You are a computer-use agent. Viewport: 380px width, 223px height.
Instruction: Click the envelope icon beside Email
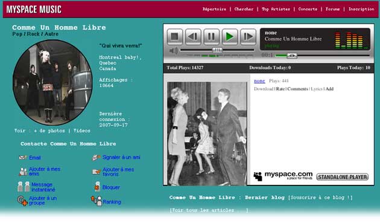click(23, 157)
